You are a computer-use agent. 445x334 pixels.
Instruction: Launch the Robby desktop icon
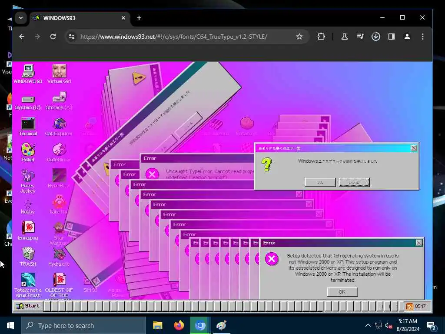coord(28,207)
